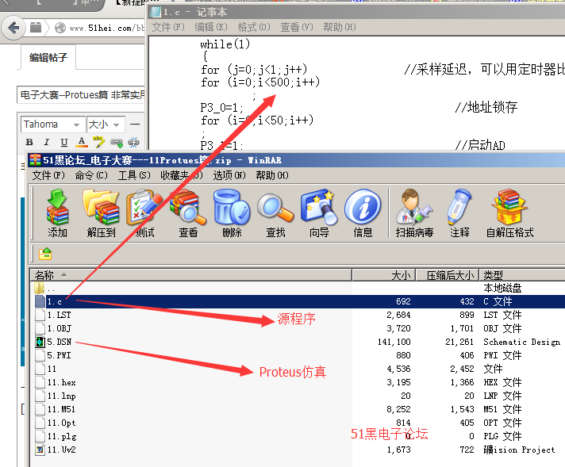Image resolution: width=565 pixels, height=467 pixels.
Task: Click the Extract To (解压到) icon
Action: tap(101, 213)
